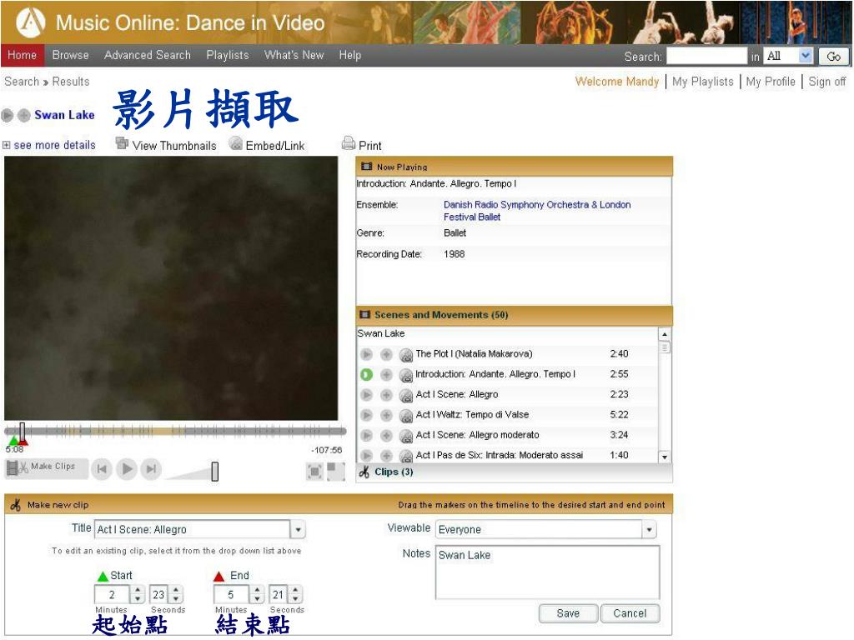
Task: Add Introduction: Andante track to playlist
Action: click(386, 374)
